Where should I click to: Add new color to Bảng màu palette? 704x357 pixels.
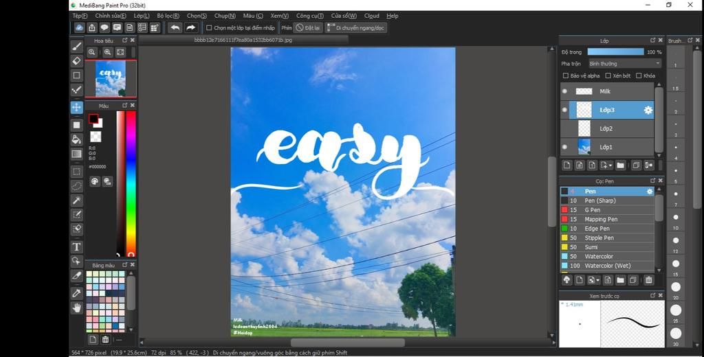click(x=93, y=339)
